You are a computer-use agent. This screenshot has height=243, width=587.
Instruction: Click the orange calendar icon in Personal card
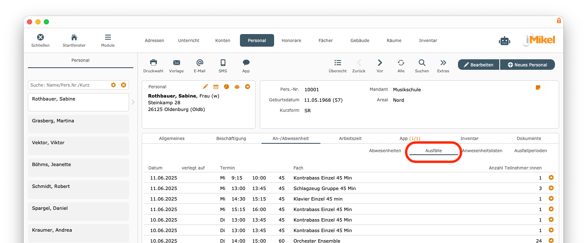coord(216,87)
